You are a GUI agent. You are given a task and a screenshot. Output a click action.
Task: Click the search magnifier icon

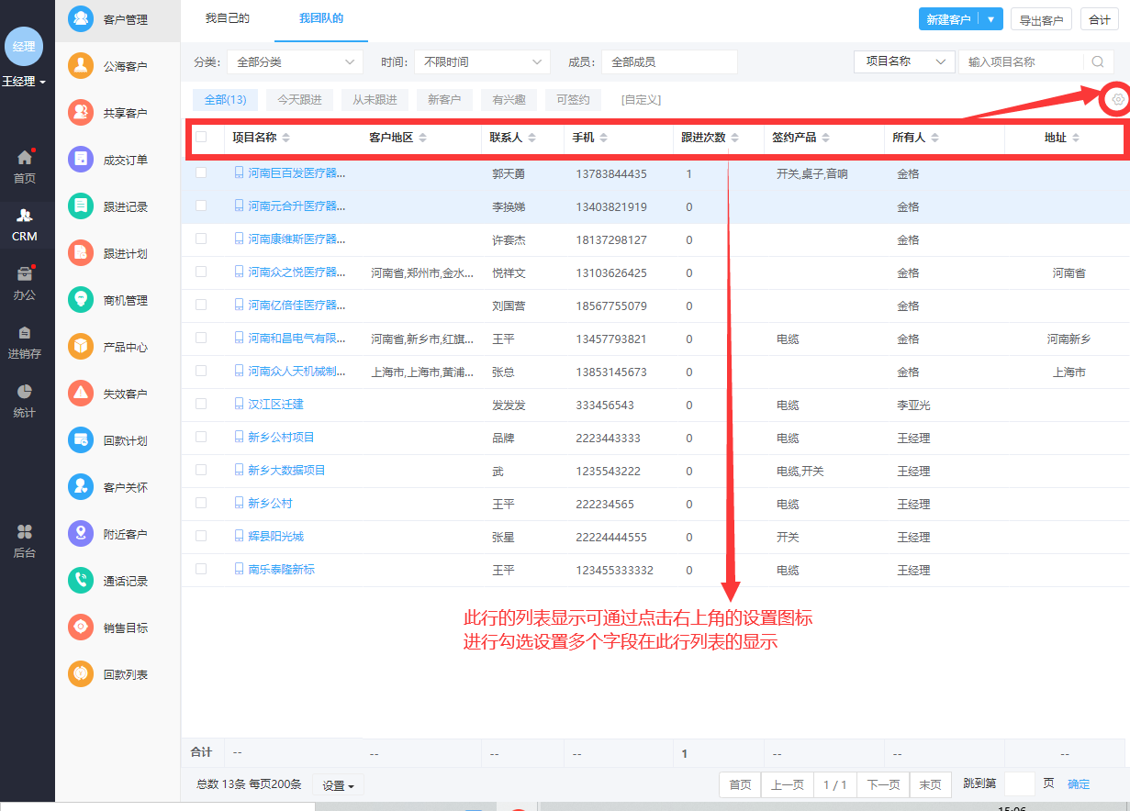tap(1097, 61)
